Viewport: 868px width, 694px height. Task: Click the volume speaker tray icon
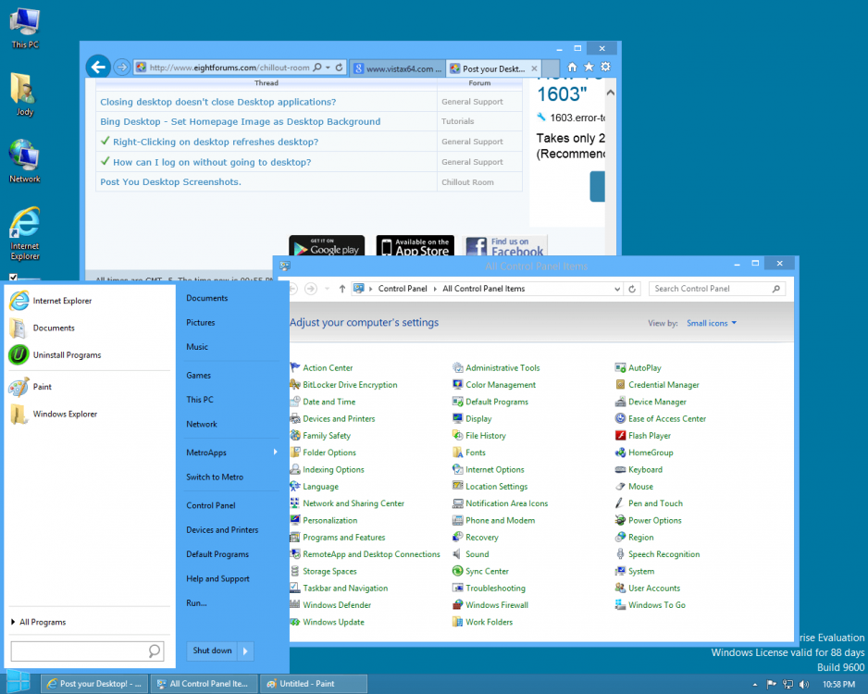pos(804,685)
